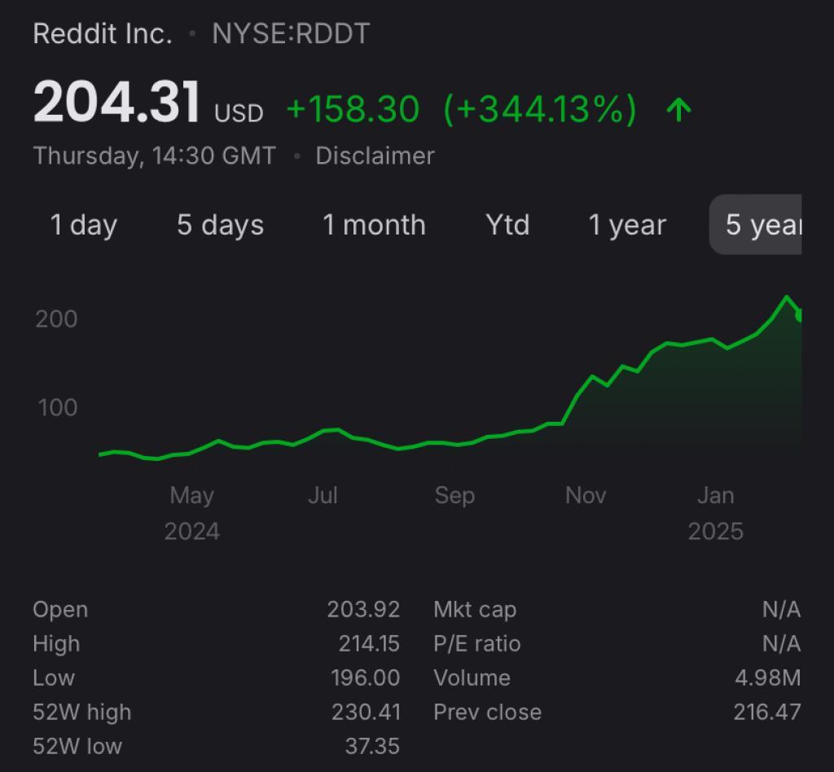This screenshot has height=772, width=834.
Task: Click the Jan 2025 axis label
Action: click(x=715, y=513)
